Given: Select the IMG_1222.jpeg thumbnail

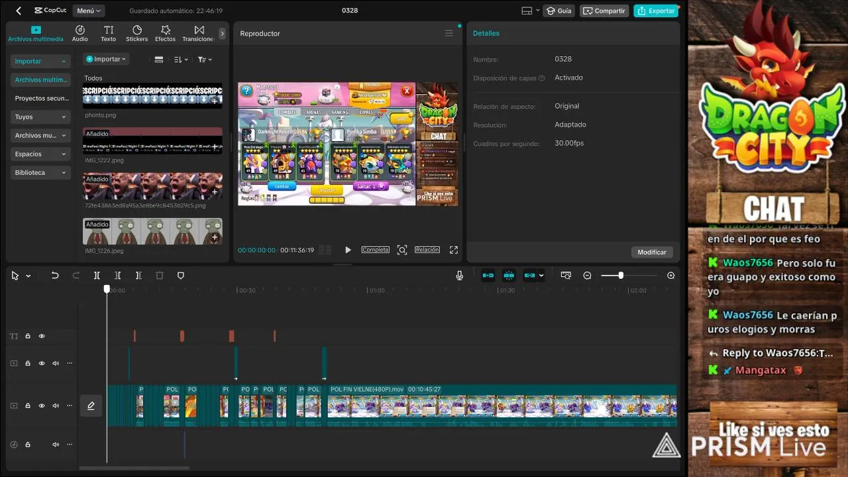Looking at the screenshot, I should [152, 140].
